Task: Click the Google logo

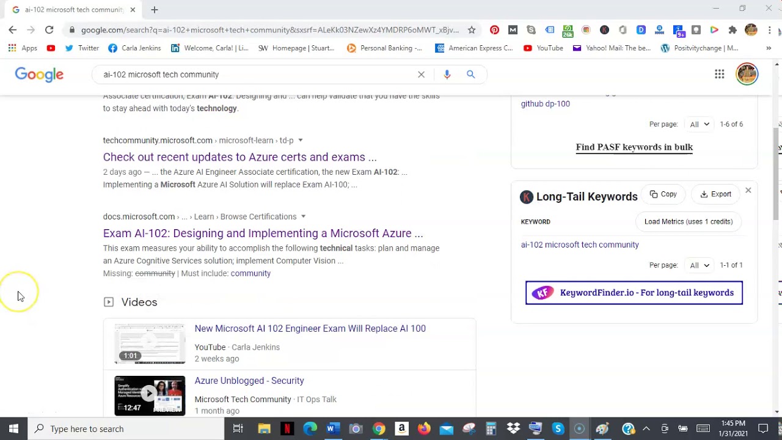Action: tap(39, 75)
